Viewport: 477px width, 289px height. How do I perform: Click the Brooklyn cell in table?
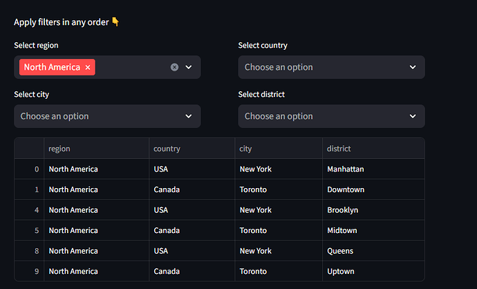pos(344,209)
